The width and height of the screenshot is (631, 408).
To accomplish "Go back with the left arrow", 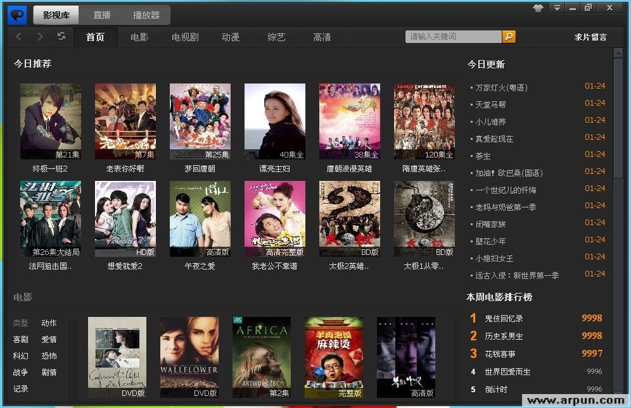I will click(19, 37).
